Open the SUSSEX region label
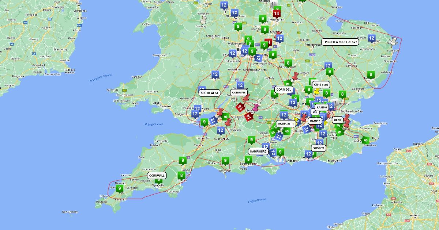 coord(318,148)
